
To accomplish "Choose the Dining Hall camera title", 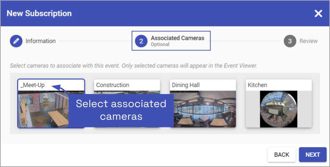I will coord(186,85).
